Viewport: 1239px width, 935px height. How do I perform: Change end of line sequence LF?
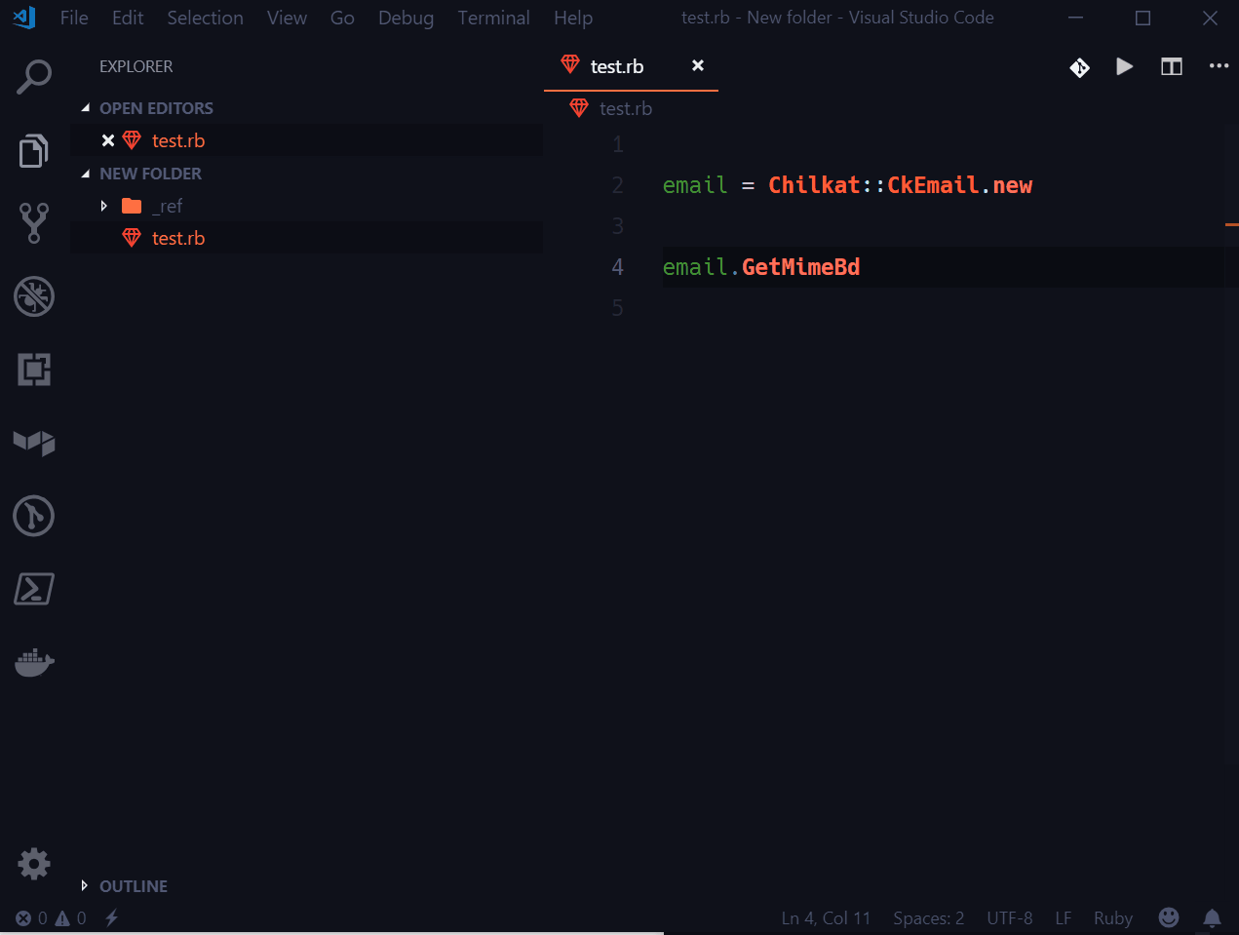click(x=1064, y=918)
